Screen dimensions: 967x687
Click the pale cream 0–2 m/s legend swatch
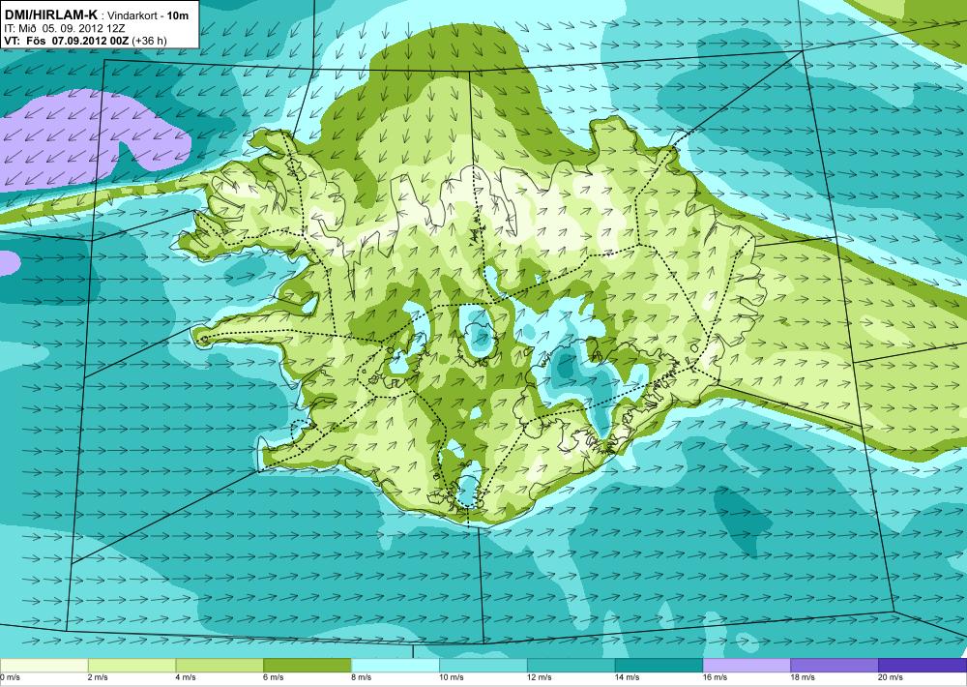(x=44, y=666)
